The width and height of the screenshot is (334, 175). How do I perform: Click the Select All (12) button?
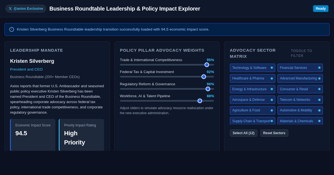tap(244, 133)
